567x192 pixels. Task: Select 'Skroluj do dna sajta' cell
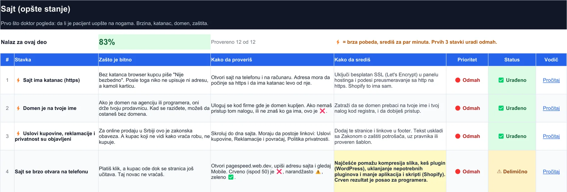272,136
